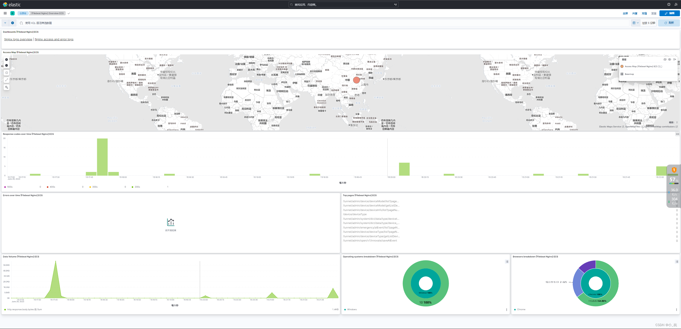Click the blue 编辑 edit button
Image resolution: width=681 pixels, height=329 pixels.
pos(670,13)
